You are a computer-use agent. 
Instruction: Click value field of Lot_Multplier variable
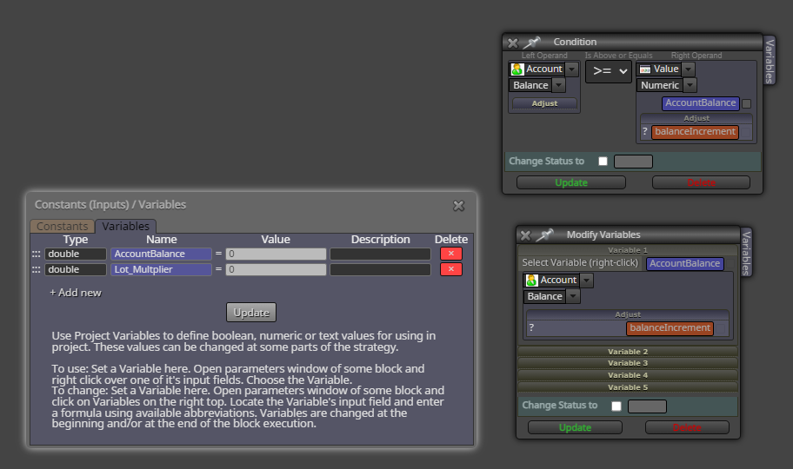[x=276, y=269]
